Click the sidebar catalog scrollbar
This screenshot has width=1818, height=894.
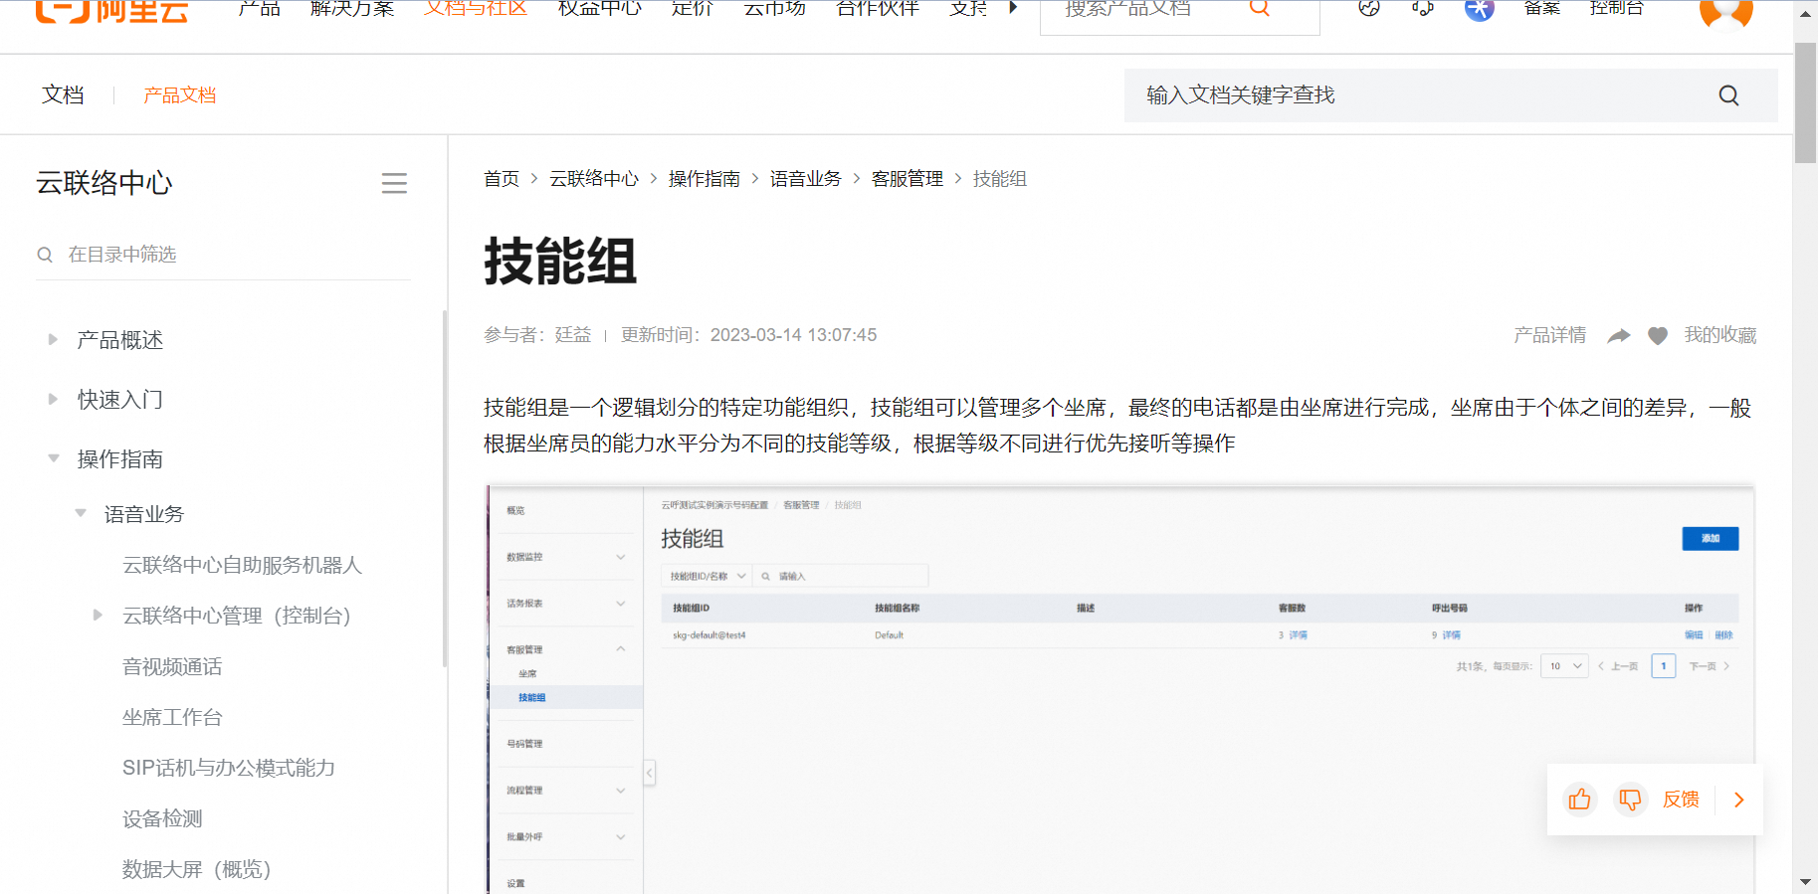point(445,488)
